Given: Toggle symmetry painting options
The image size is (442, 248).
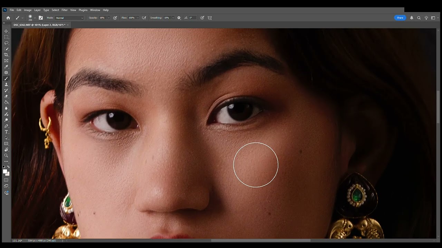Looking at the screenshot, I should pyautogui.click(x=210, y=18).
